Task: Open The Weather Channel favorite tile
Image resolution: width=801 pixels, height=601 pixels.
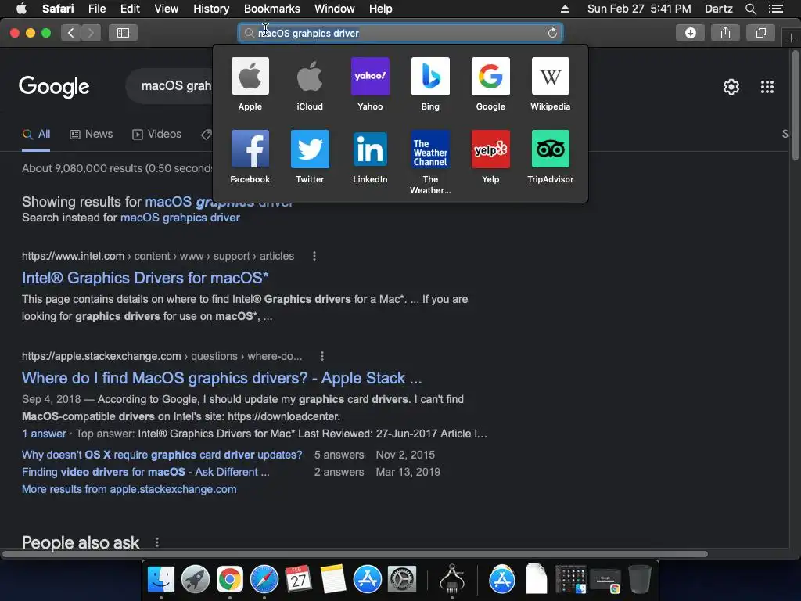Action: (x=430, y=149)
